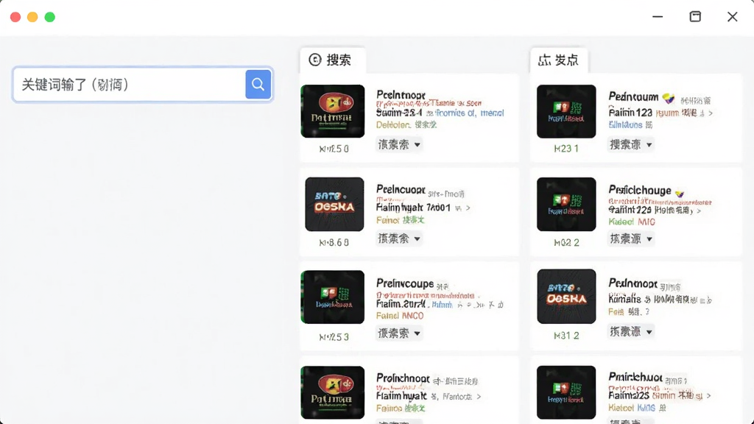Open the Pelncuoot card thumbnail

(x=334, y=205)
